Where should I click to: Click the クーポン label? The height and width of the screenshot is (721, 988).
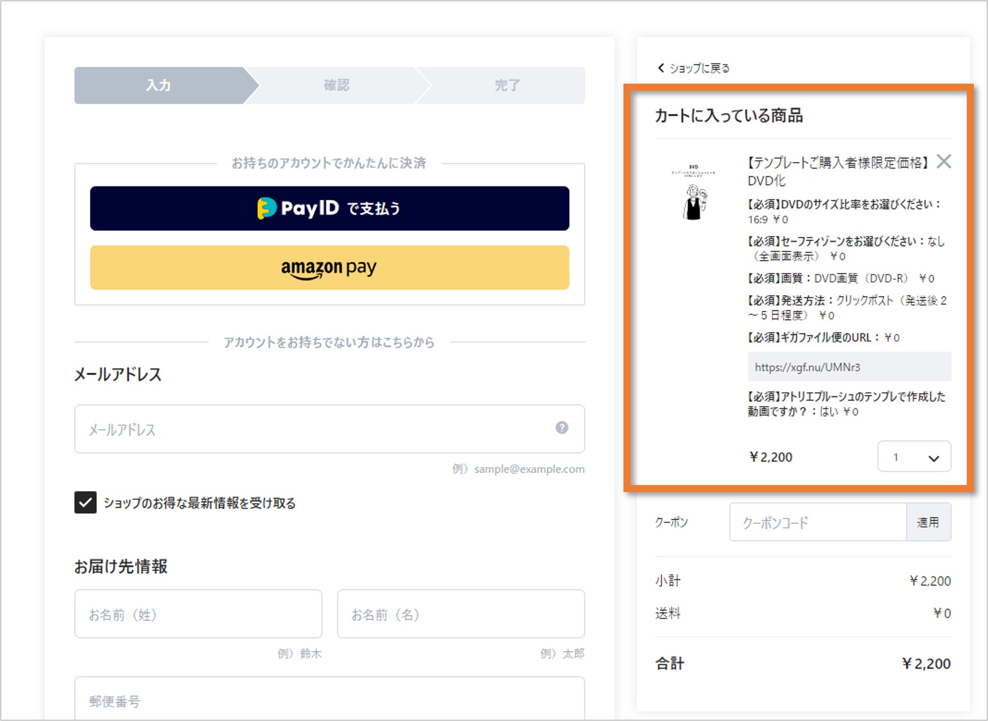[672, 522]
